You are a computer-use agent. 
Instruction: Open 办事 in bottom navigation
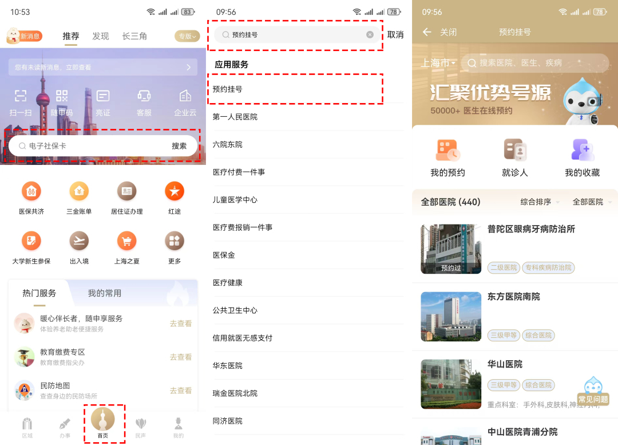click(65, 428)
